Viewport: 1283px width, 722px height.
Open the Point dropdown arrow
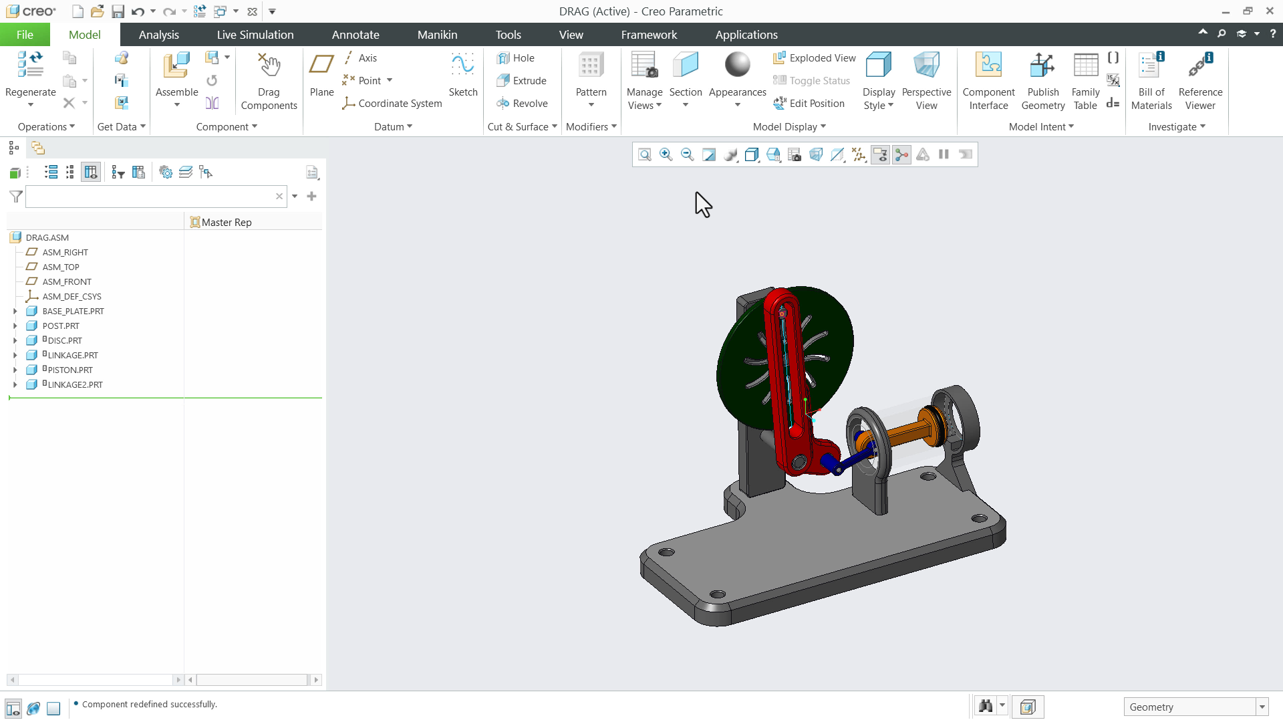point(390,81)
